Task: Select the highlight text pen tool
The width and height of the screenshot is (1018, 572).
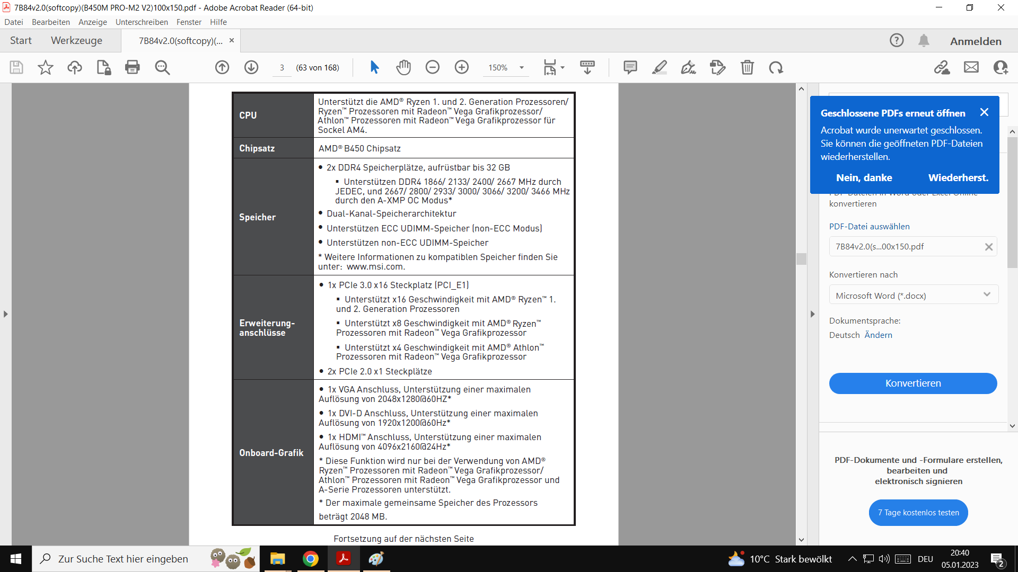Action: (659, 67)
